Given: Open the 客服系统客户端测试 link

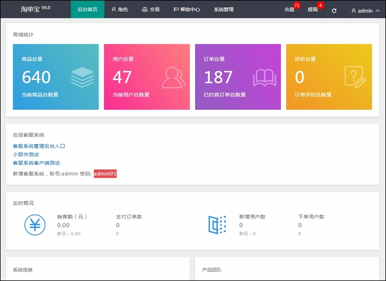Looking at the screenshot, I should tap(36, 163).
